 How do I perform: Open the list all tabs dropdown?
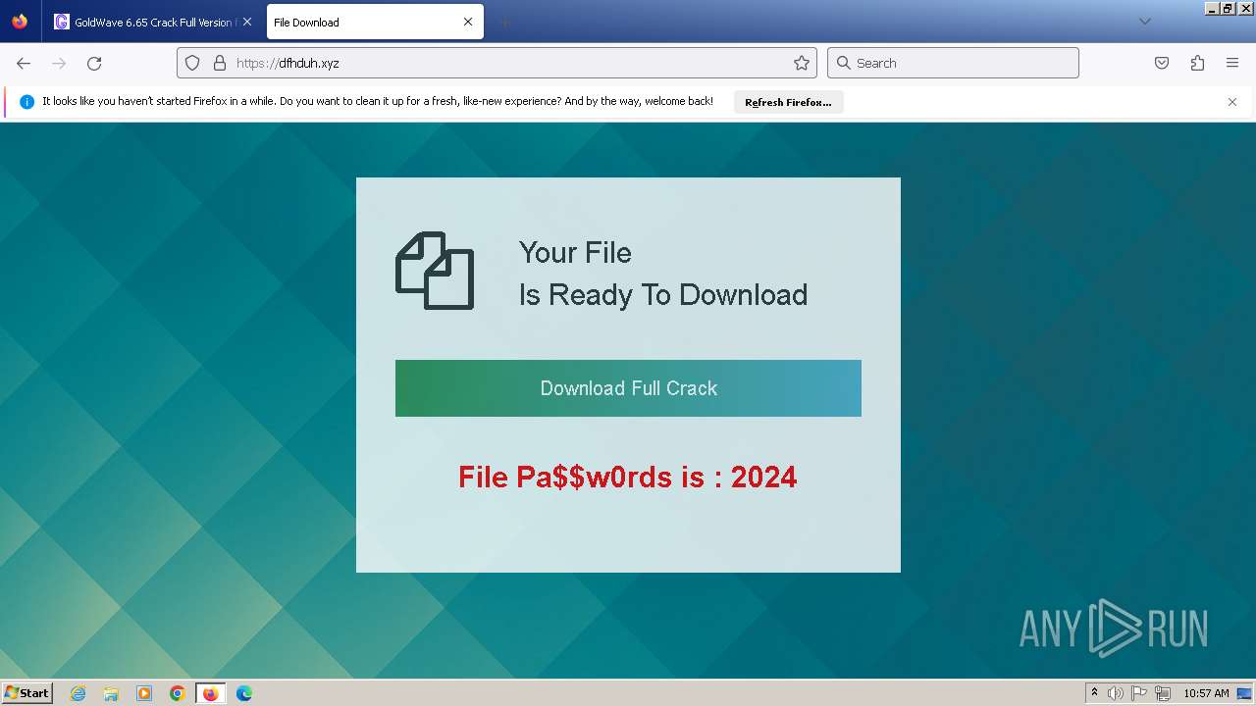coord(1144,22)
